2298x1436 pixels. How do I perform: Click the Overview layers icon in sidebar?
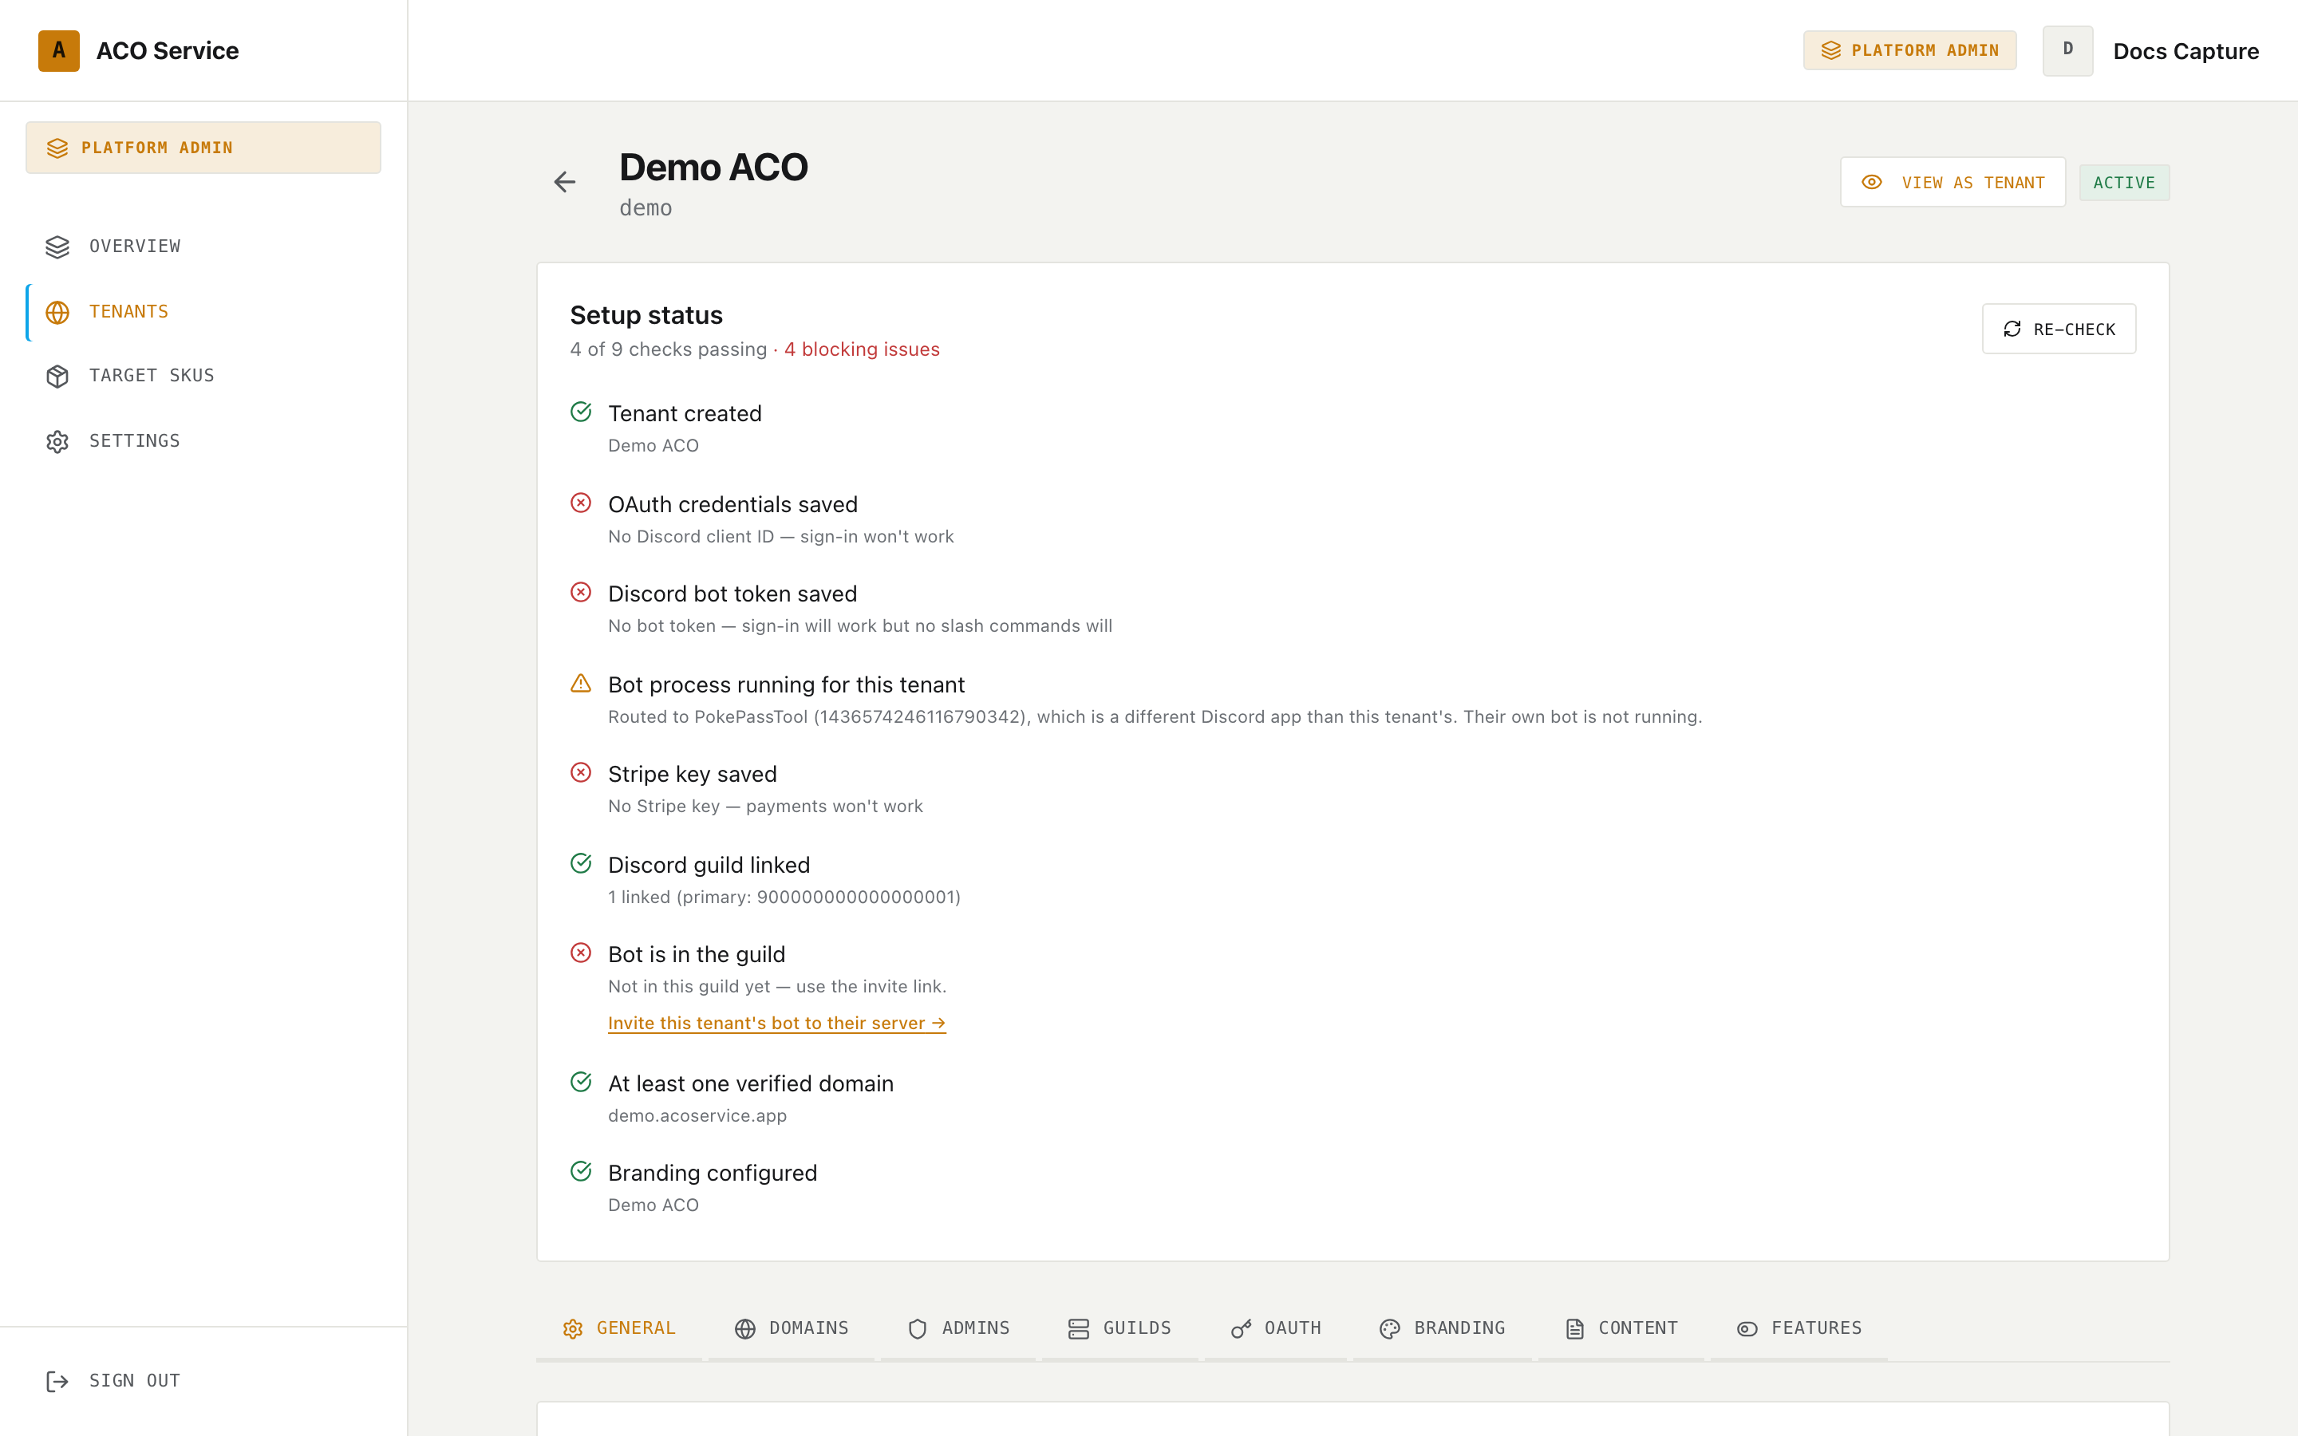coord(57,247)
